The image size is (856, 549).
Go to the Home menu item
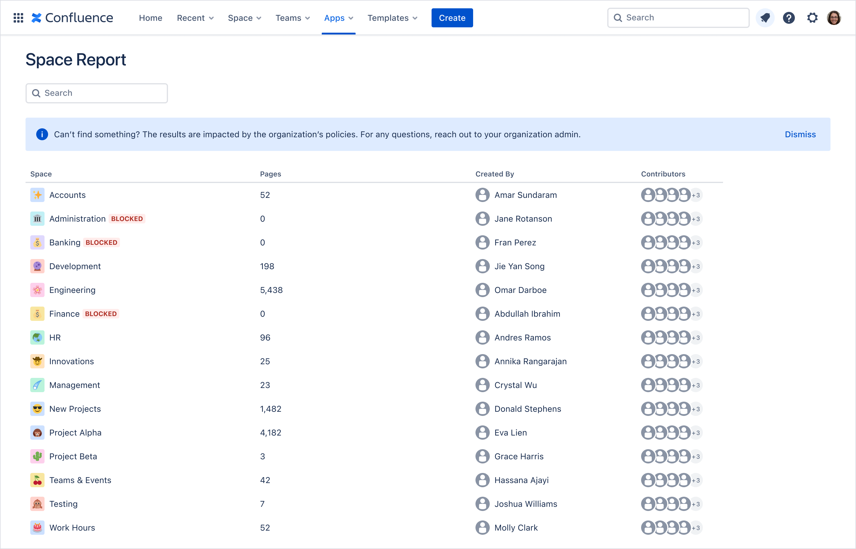coord(150,18)
